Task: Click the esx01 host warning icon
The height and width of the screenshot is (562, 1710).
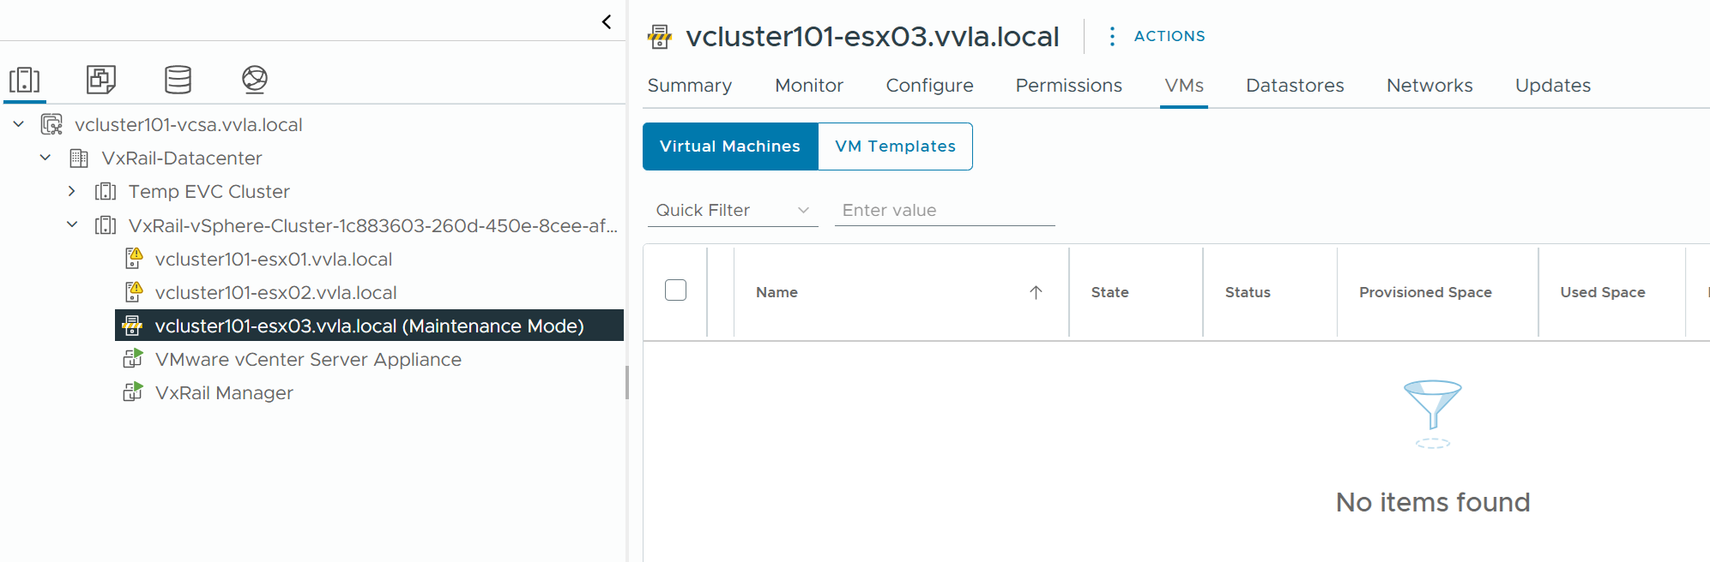Action: point(134,259)
